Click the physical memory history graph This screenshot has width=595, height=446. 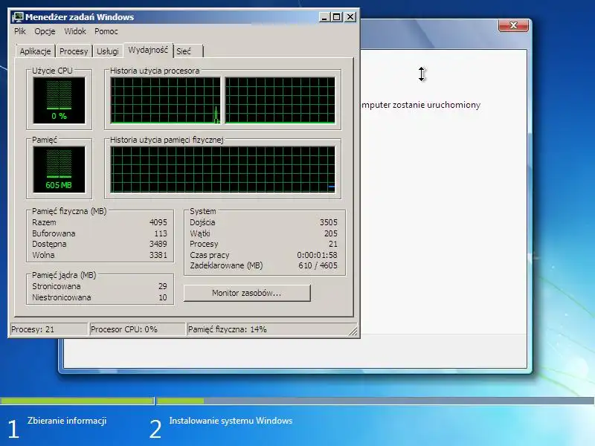pyautogui.click(x=222, y=169)
